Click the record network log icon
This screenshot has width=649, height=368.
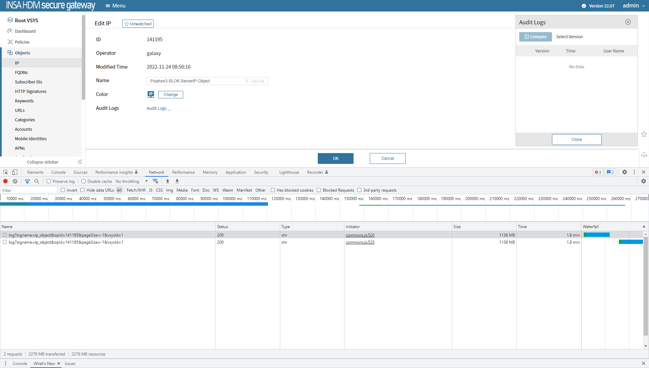5,181
